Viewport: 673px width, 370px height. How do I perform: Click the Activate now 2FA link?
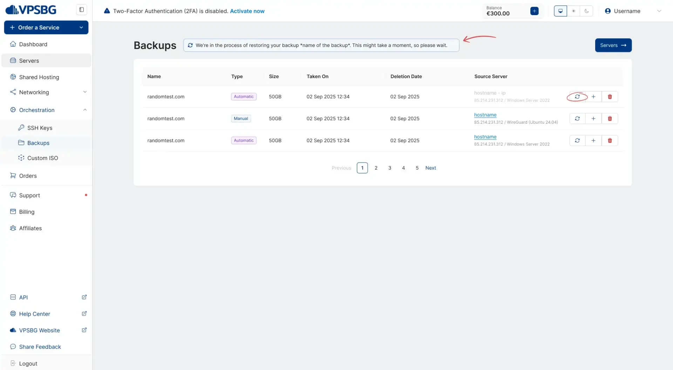[247, 11]
